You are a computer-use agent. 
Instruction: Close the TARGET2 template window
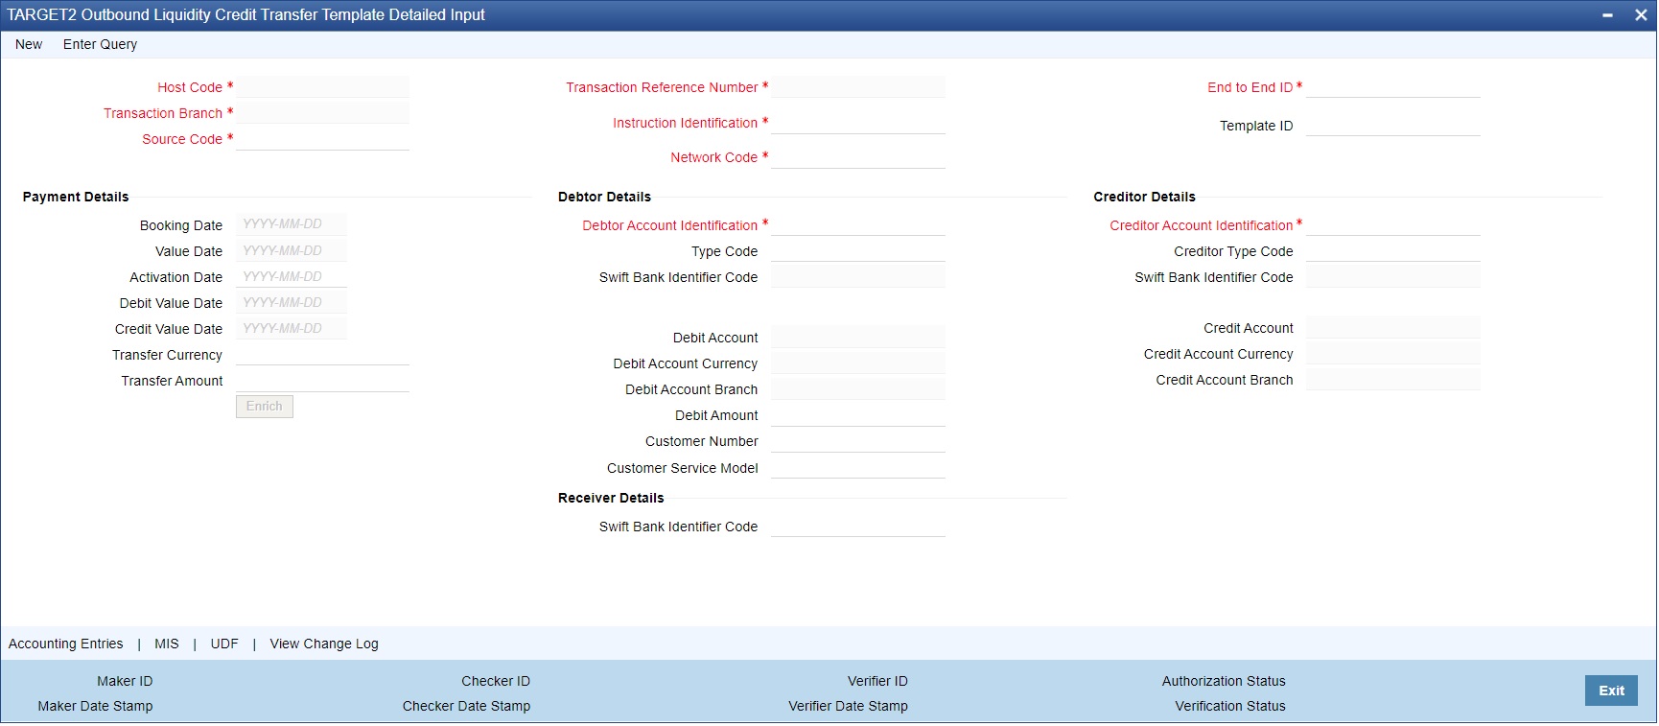(1641, 15)
